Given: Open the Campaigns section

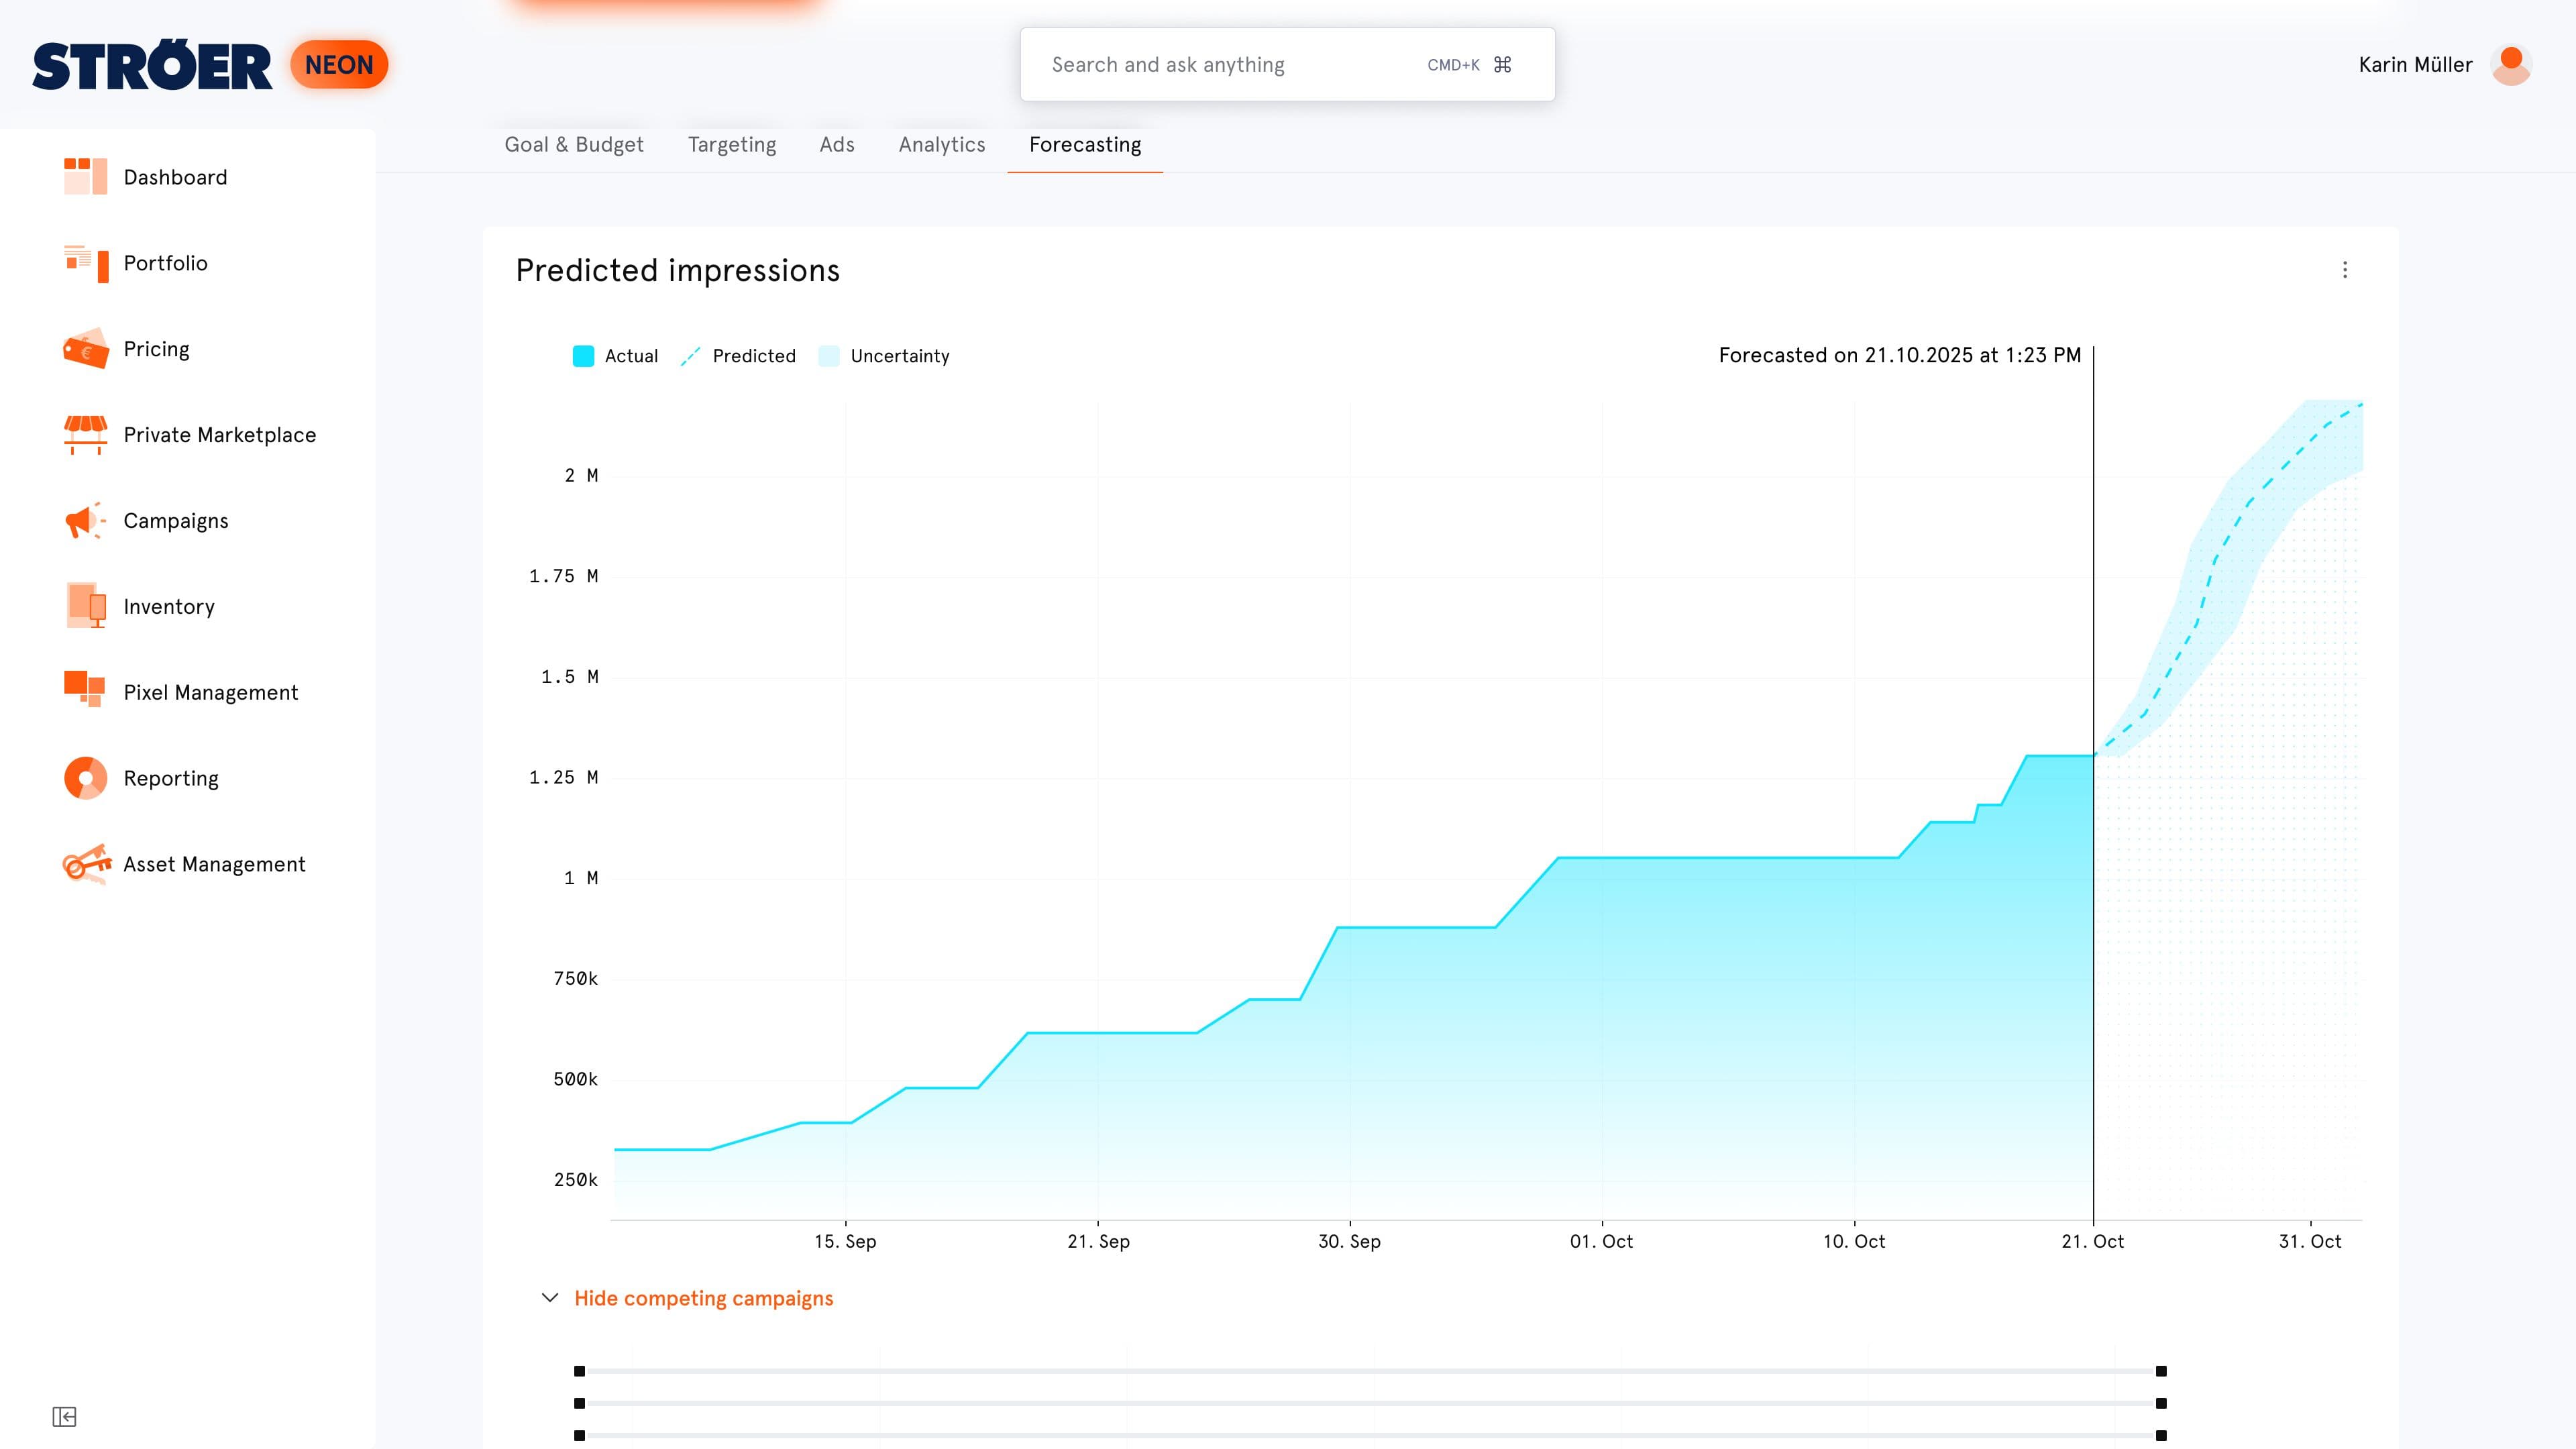Looking at the screenshot, I should (175, 520).
